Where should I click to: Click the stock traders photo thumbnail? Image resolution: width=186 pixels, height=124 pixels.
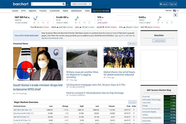click(x=119, y=57)
